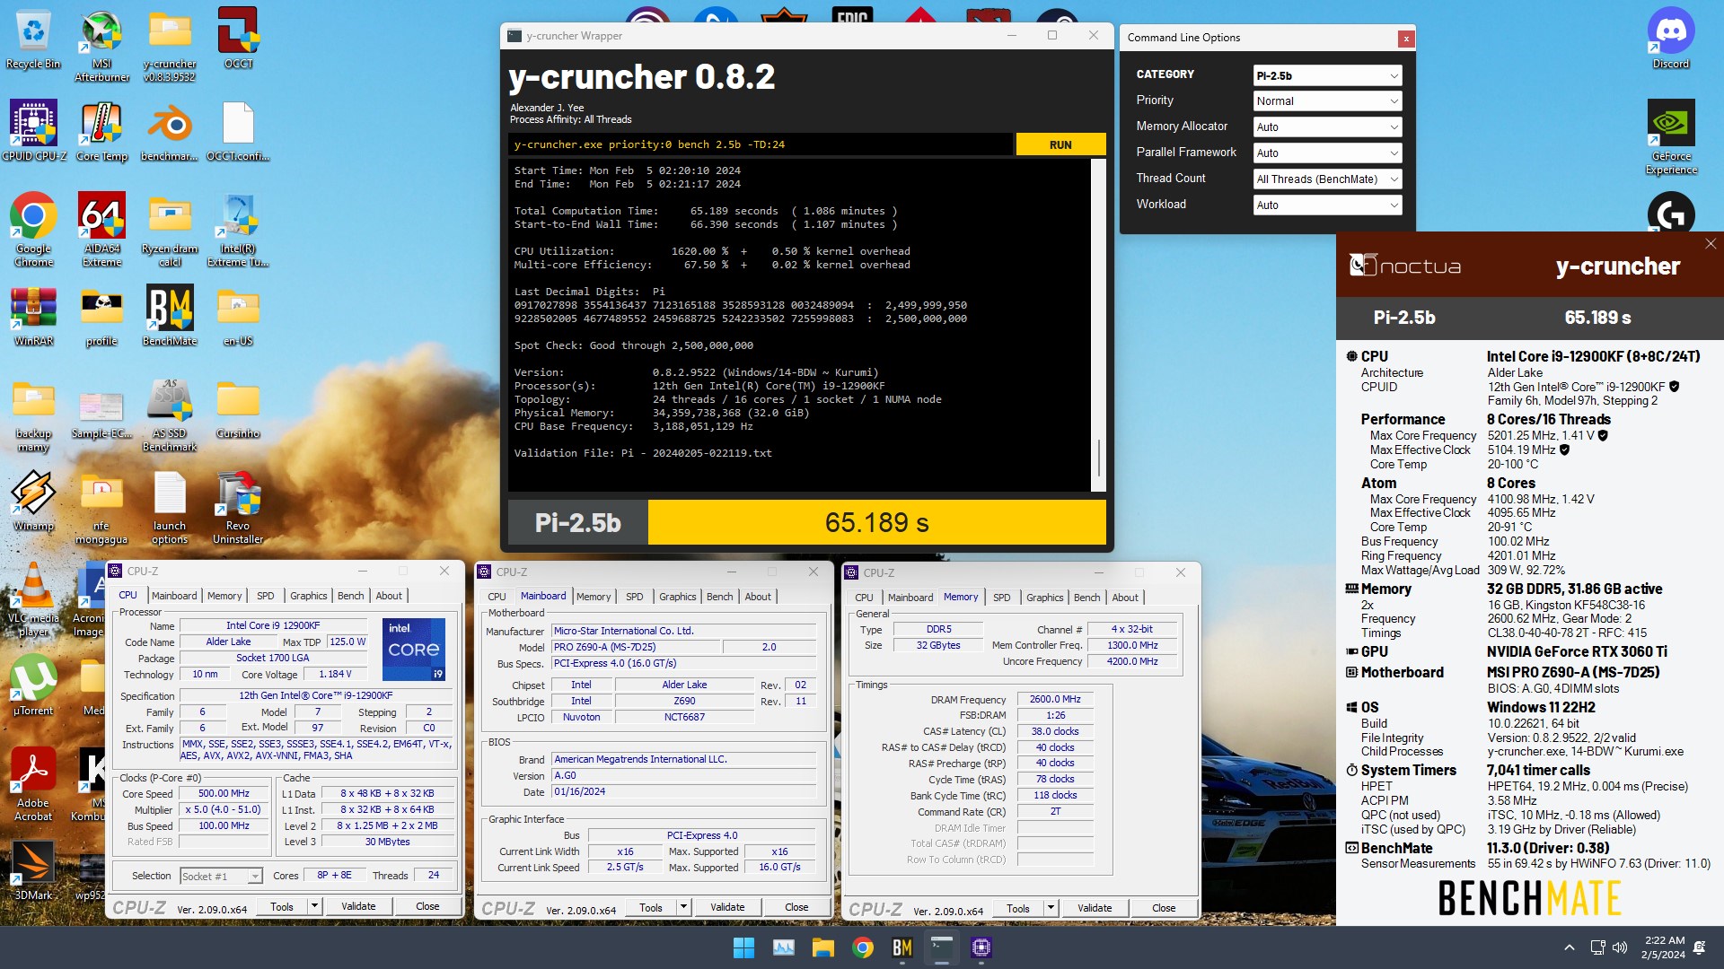Switch to Mainboard tab in first CPU-Z window

174,596
